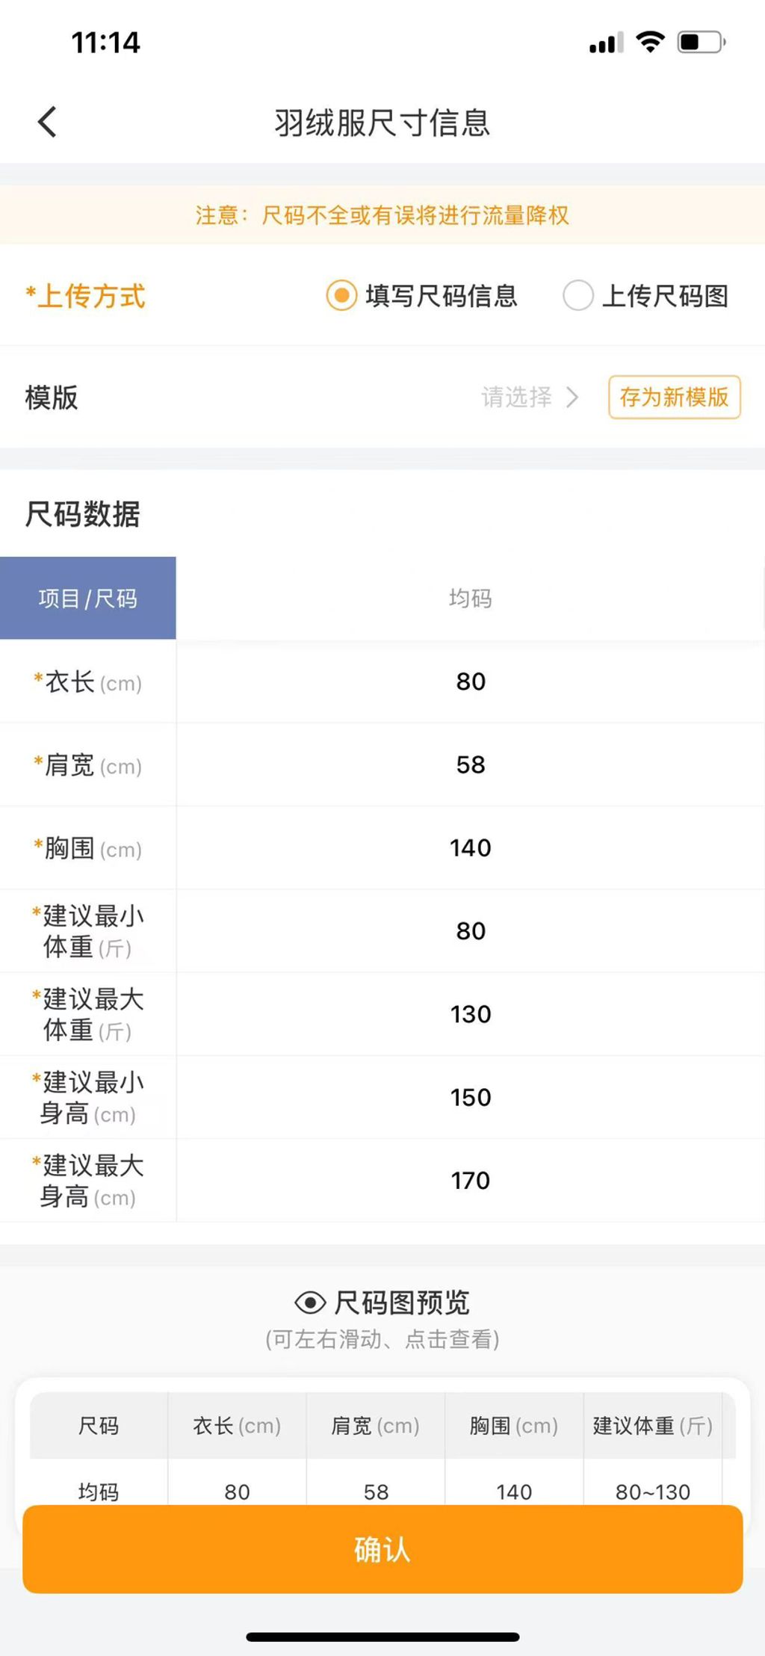This screenshot has height=1656, width=765.
Task: Edit the 衣长 value field
Action: click(471, 682)
